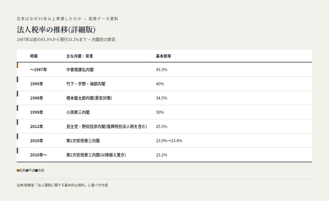Click the 出典:財務省 source note
The image size is (329, 201).
pyautogui.click(x=62, y=185)
